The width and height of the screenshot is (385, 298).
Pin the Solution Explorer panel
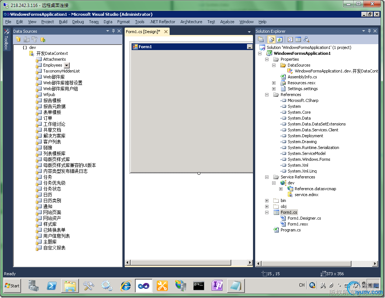coord(369,31)
